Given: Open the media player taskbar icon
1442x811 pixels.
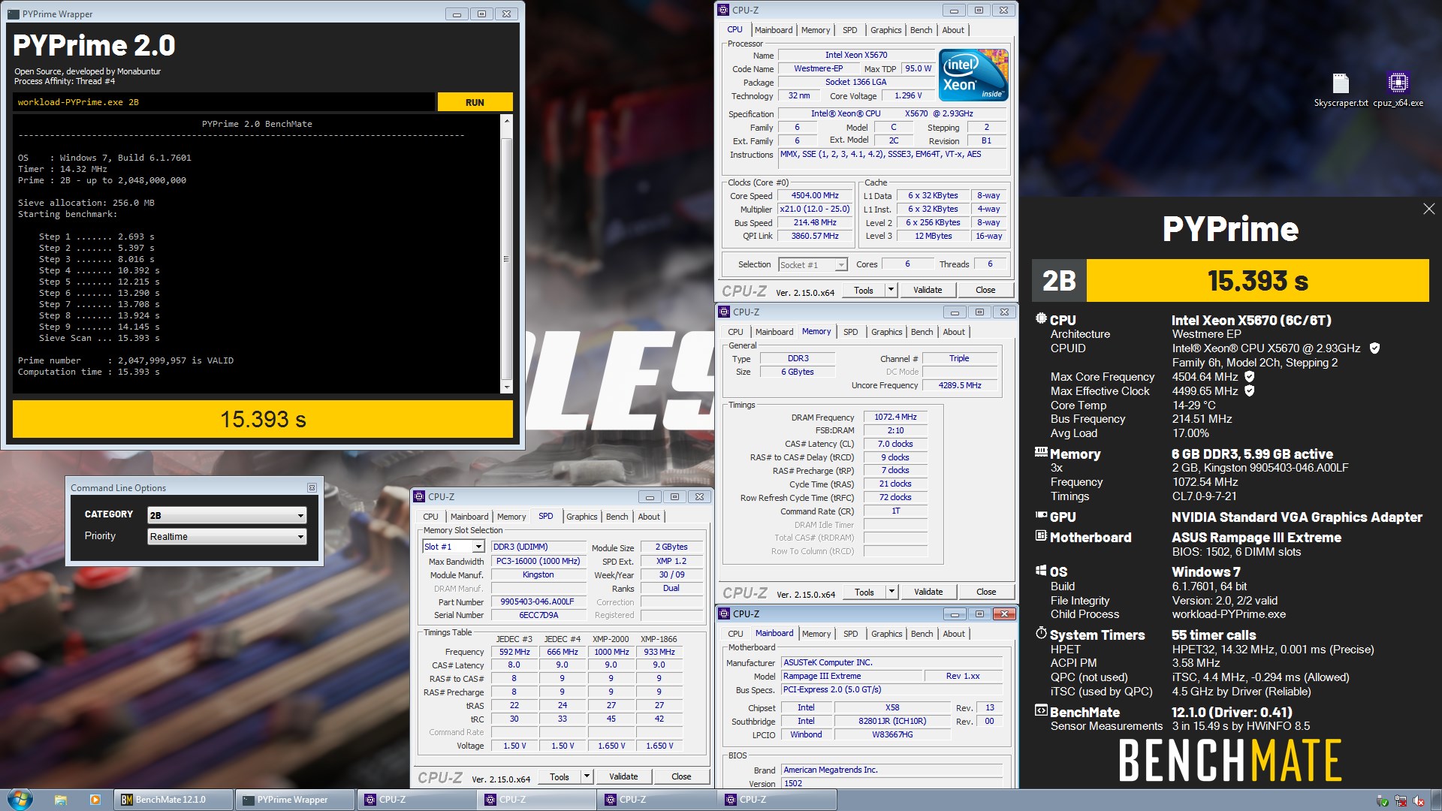Looking at the screenshot, I should [x=95, y=800].
